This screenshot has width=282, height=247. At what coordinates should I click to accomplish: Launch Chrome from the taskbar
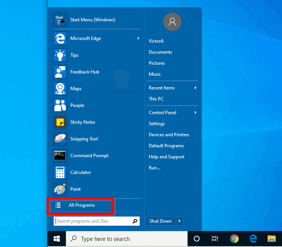pos(234,239)
